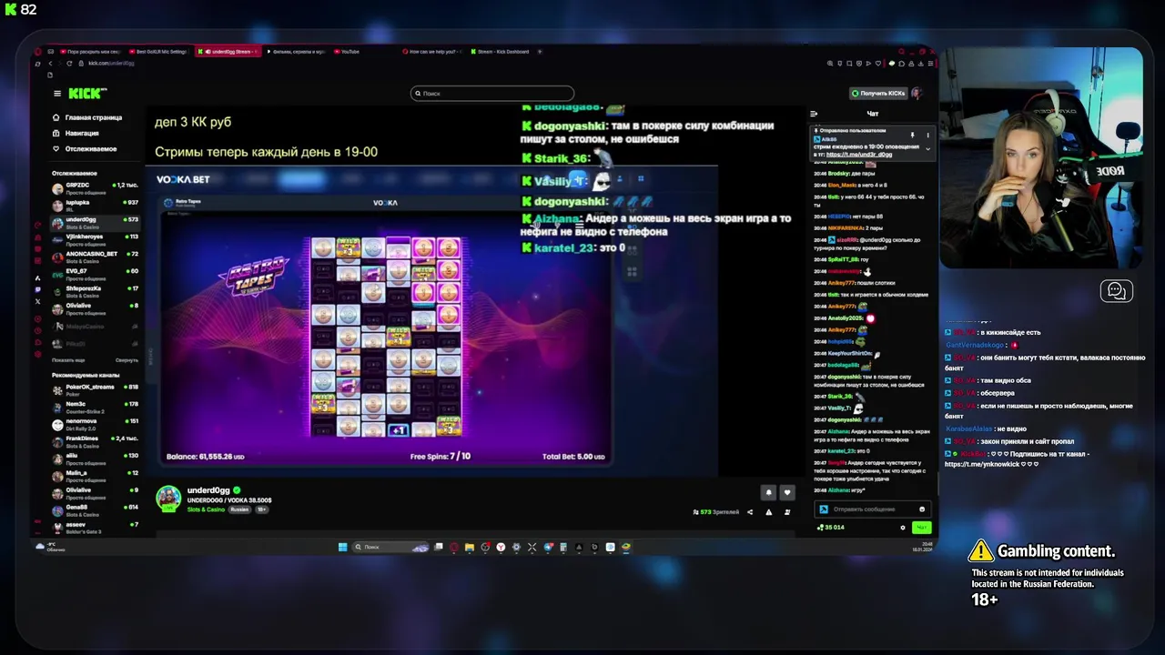
Task: Click the browser reload button
Action: pyautogui.click(x=70, y=64)
